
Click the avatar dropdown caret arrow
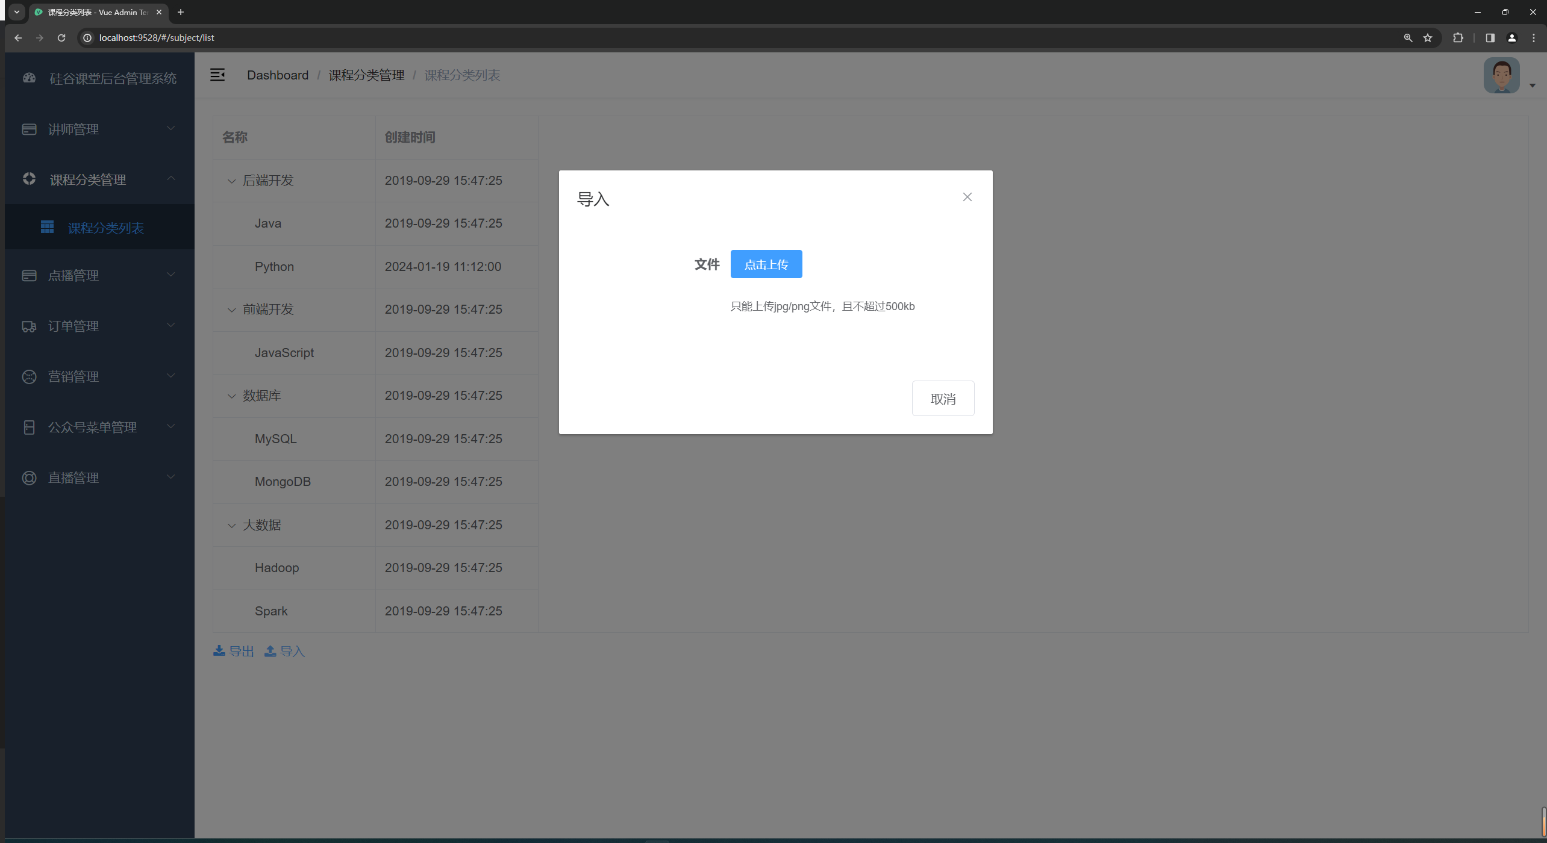pos(1533,86)
